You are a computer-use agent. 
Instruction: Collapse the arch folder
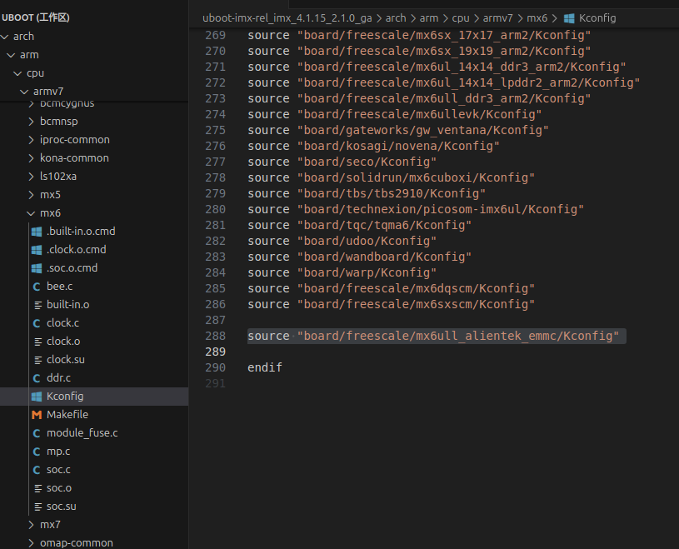(x=5, y=37)
